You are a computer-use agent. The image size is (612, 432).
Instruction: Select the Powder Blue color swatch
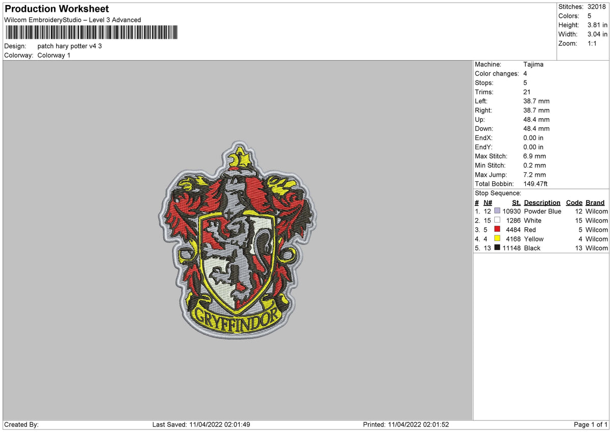pos(497,211)
